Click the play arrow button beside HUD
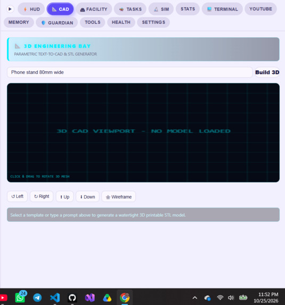The width and height of the screenshot is (285, 305). click(10, 9)
